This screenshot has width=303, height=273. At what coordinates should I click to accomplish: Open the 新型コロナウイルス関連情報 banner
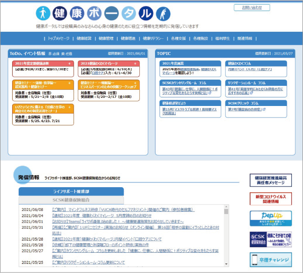point(271,198)
